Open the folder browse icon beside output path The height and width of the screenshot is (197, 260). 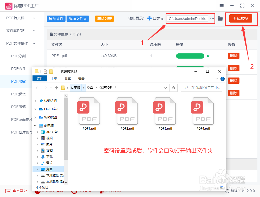[x=220, y=19]
